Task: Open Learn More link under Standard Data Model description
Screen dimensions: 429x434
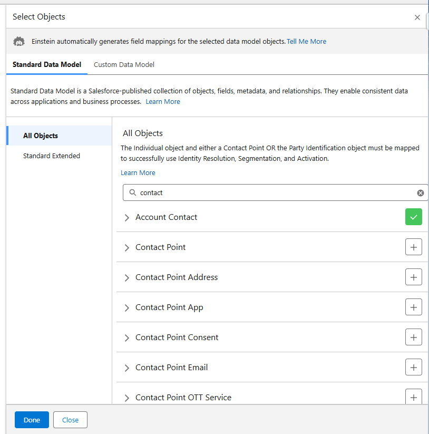Action: click(163, 102)
